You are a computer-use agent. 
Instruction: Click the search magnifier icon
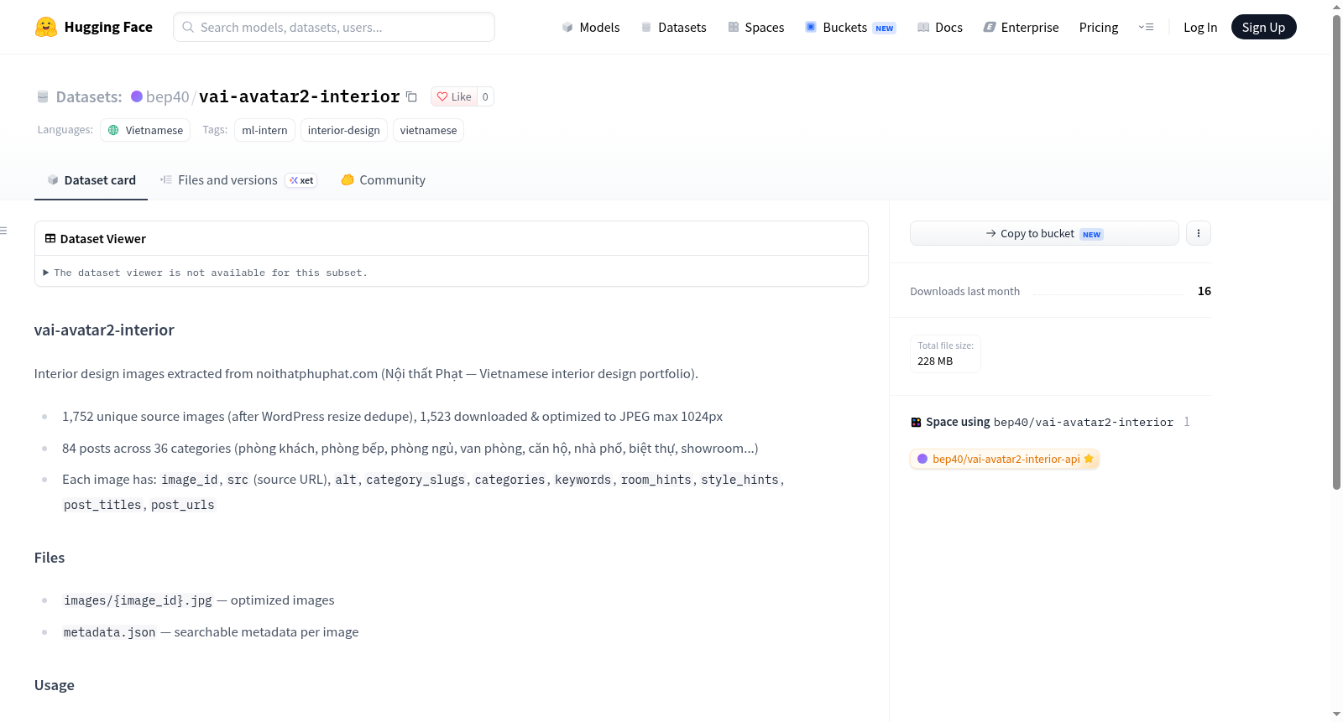189,27
